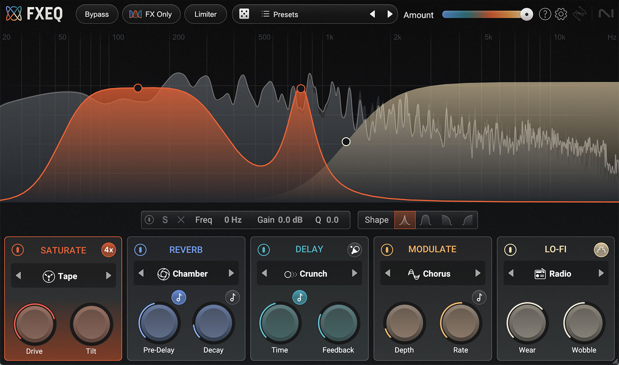The height and width of the screenshot is (365, 619).
Task: Select previous Delay type before Crunch
Action: click(x=264, y=273)
